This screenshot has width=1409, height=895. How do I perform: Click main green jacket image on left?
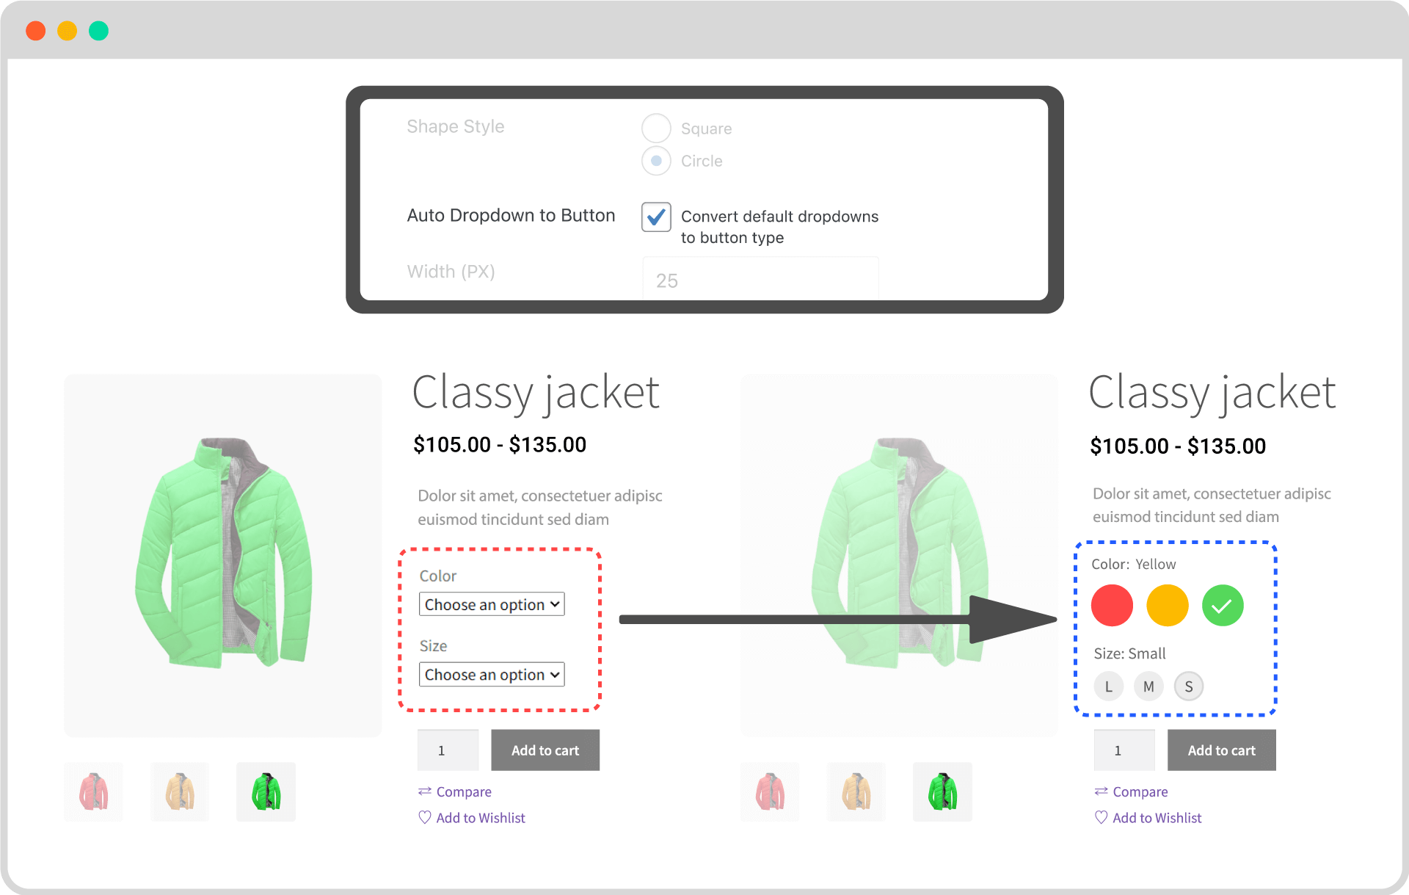[222, 555]
